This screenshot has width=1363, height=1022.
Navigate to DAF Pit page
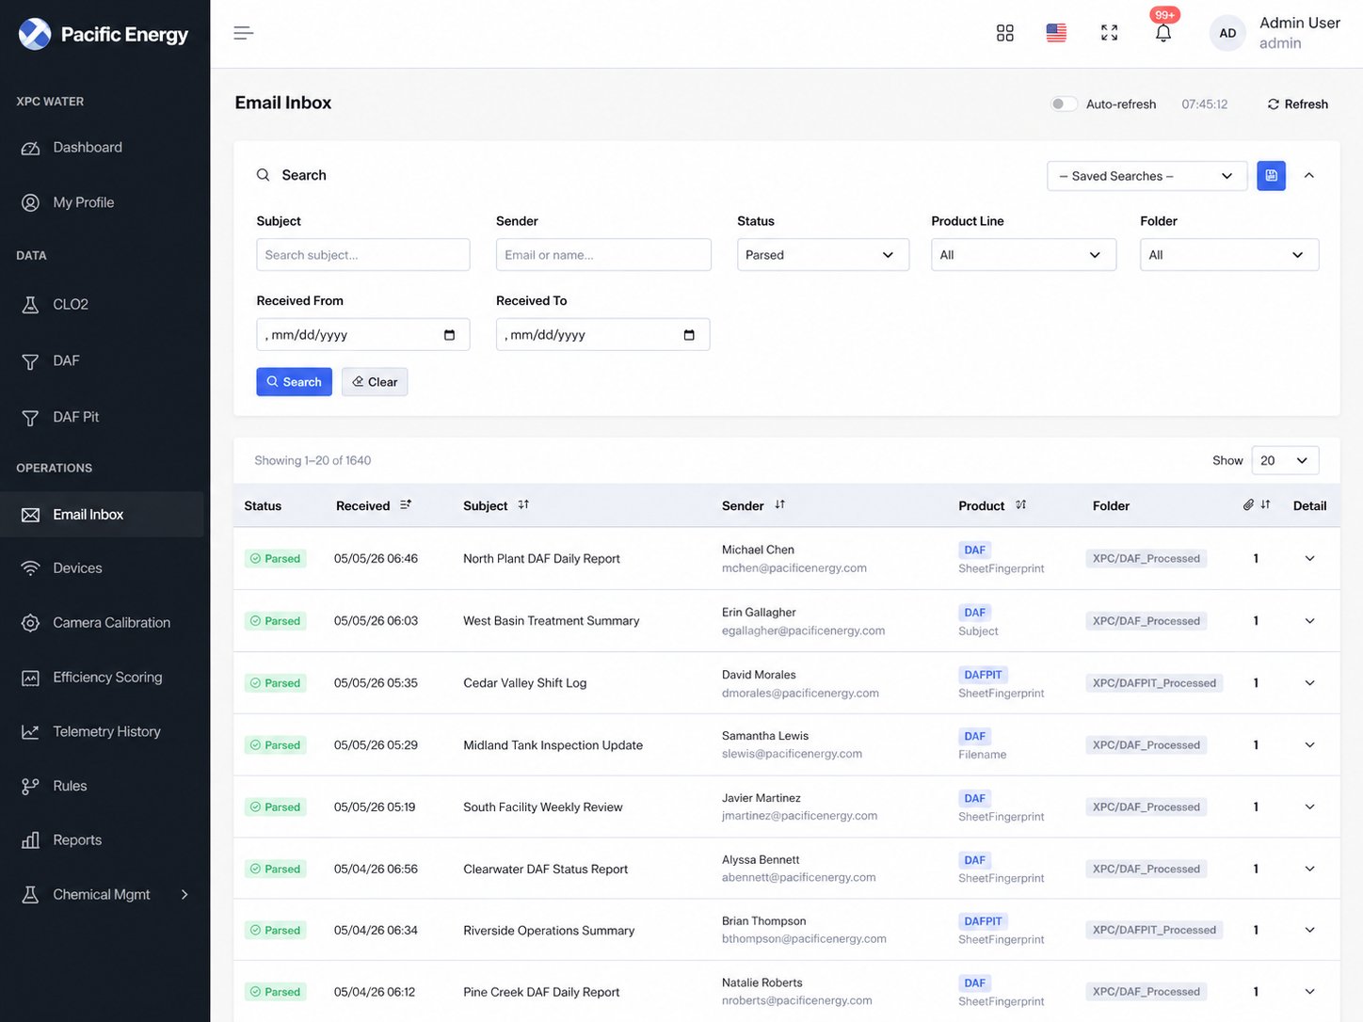[x=102, y=417]
